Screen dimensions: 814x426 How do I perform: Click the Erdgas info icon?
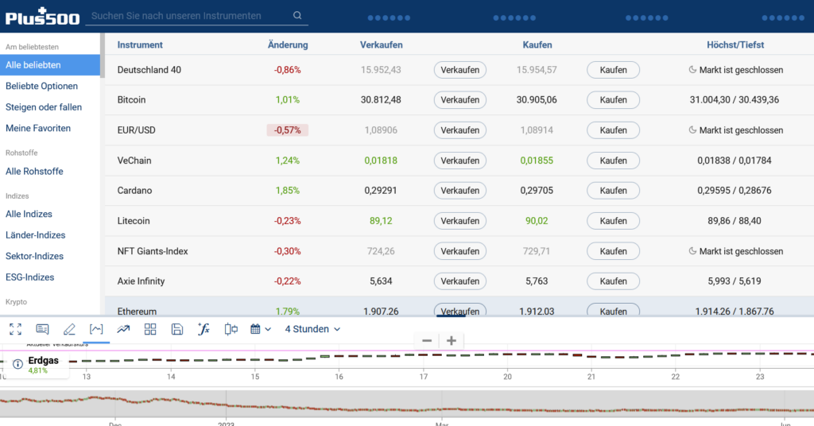point(17,364)
